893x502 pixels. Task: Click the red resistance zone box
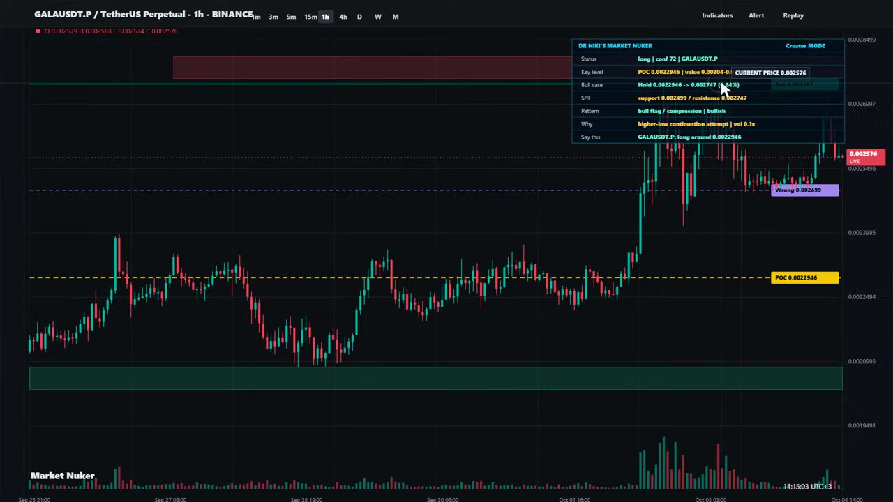(372, 68)
